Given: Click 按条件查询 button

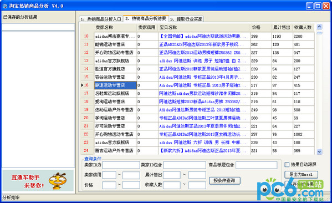Looking at the screenshot, I should coord(224,181).
